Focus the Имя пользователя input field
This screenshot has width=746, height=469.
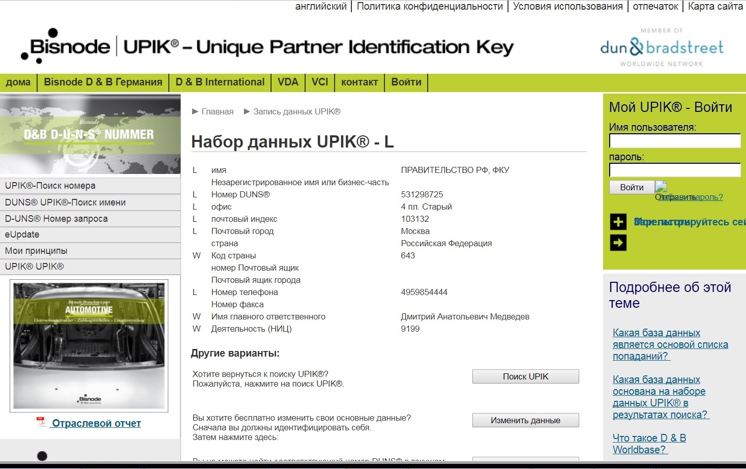click(x=674, y=141)
